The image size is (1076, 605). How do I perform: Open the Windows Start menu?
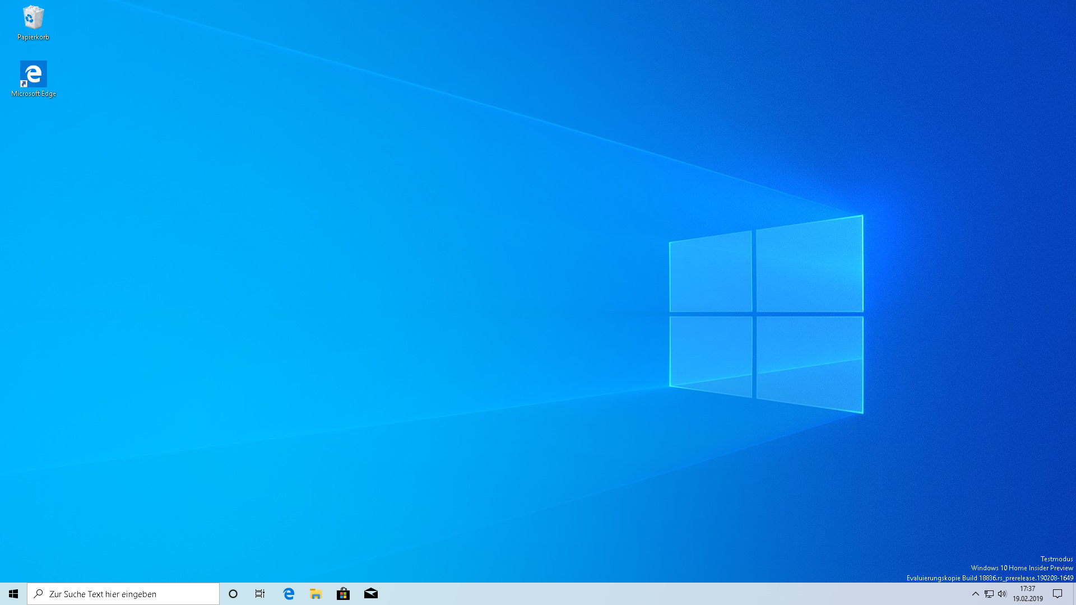[13, 594]
